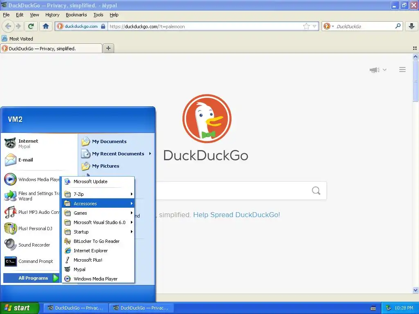Select the DuckDuckGo browser tab
Screen dimensions: 419x314
(51, 48)
